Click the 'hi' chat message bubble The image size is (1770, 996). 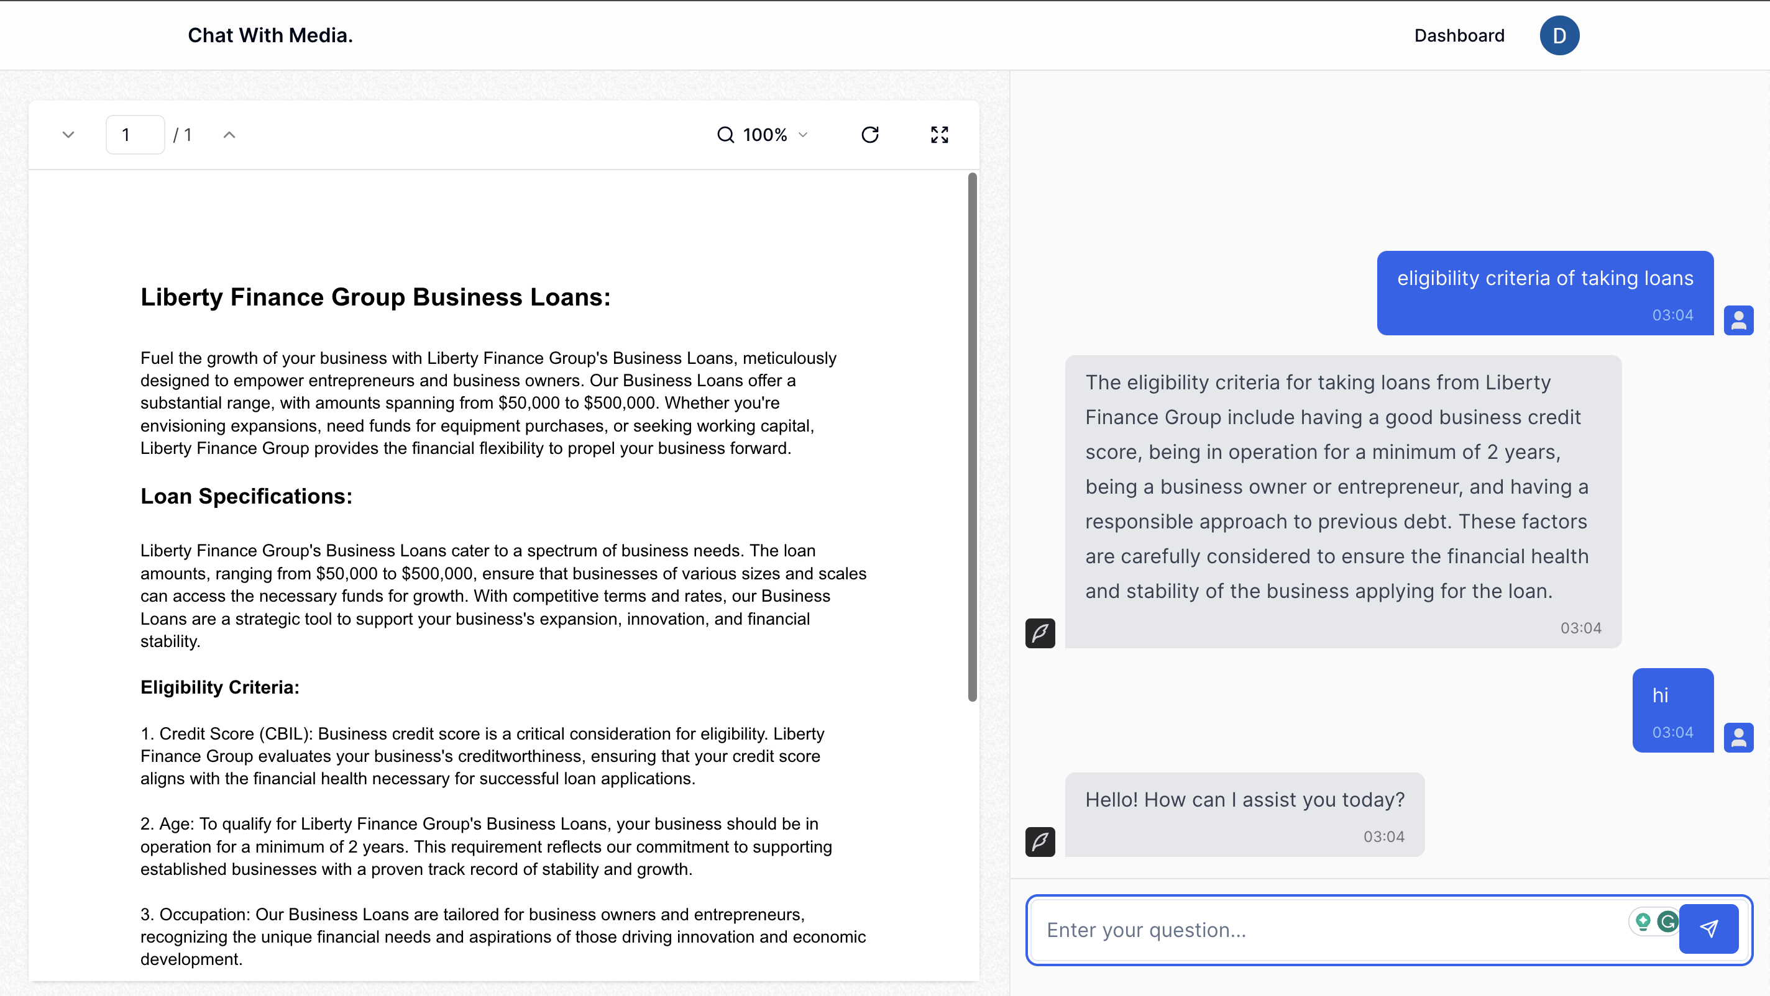pos(1672,710)
